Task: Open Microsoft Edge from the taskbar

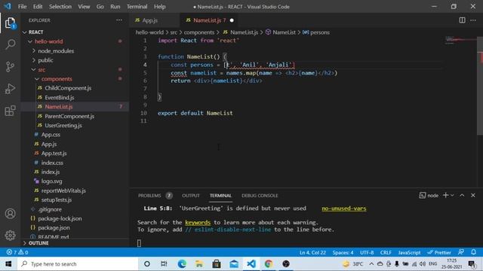Action: point(182,264)
